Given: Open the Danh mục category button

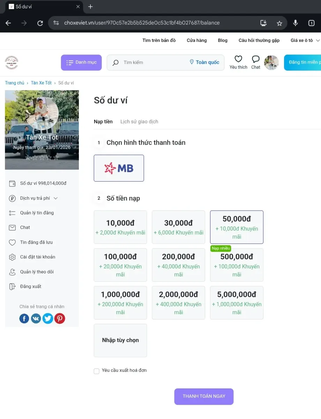Looking at the screenshot, I should pyautogui.click(x=81, y=63).
